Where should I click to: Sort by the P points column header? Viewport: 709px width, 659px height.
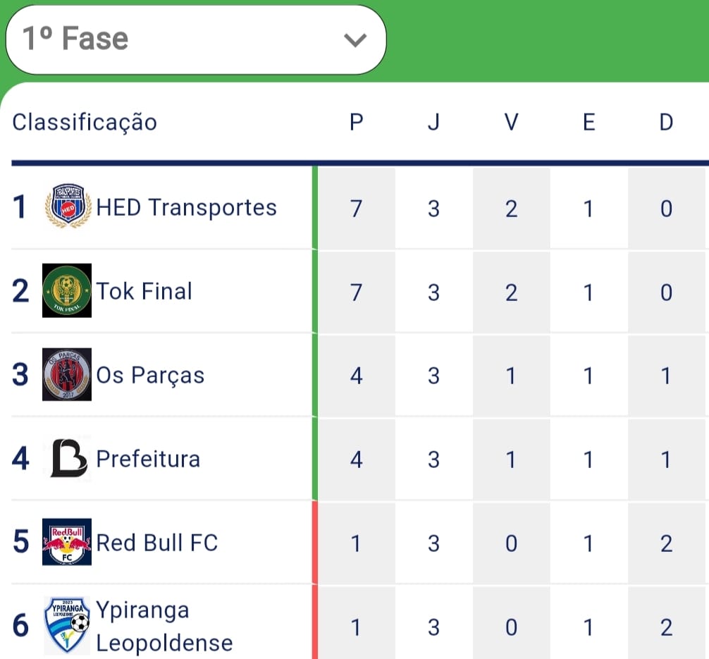pos(357,121)
